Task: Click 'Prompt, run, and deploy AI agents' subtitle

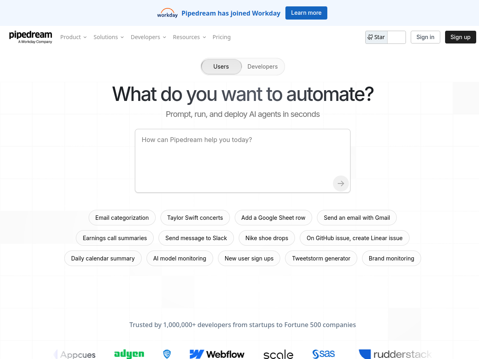Action: click(x=243, y=114)
